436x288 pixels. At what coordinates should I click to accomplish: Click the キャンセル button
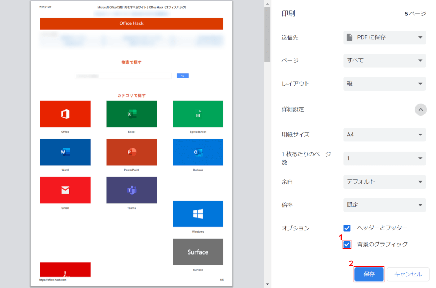click(x=408, y=274)
